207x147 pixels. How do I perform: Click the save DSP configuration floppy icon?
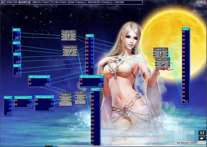(202, 133)
